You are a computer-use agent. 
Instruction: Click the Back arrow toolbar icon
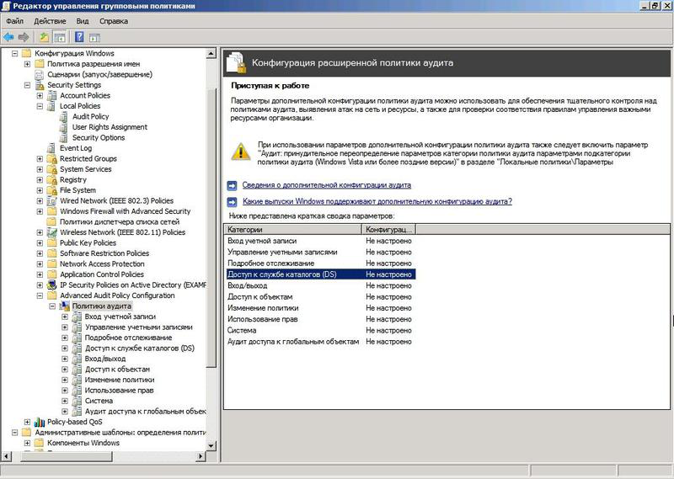[8, 37]
